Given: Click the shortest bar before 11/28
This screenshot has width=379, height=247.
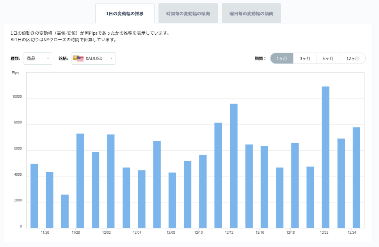Looking at the screenshot, I should point(64,210).
